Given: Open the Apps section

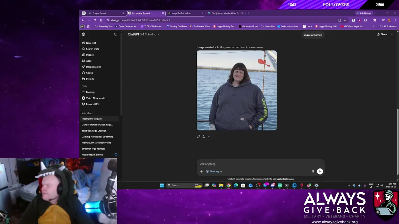Looking at the screenshot, I should pyautogui.click(x=100, y=61).
